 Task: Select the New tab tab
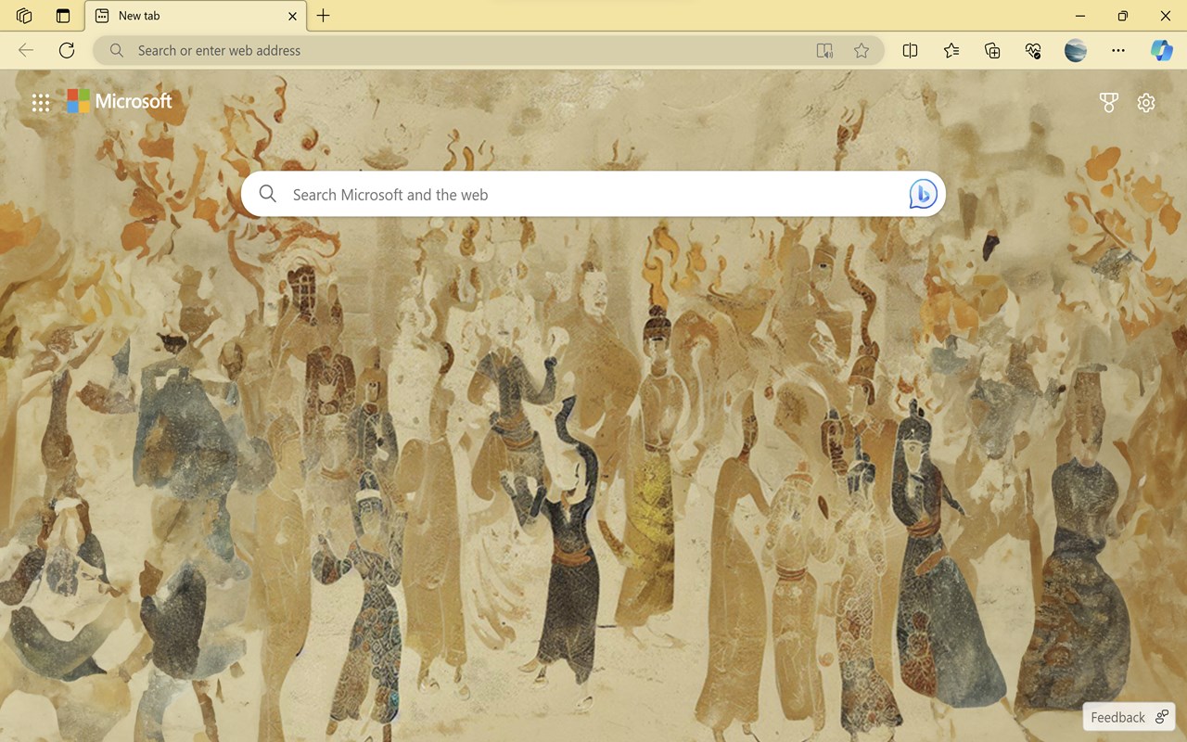(196, 16)
